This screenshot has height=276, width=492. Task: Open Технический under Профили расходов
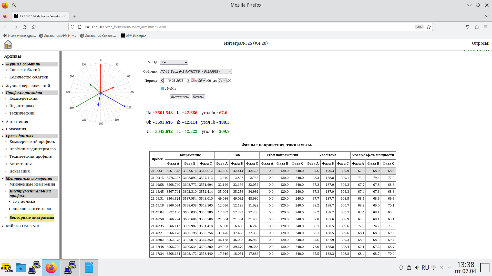click(22, 113)
